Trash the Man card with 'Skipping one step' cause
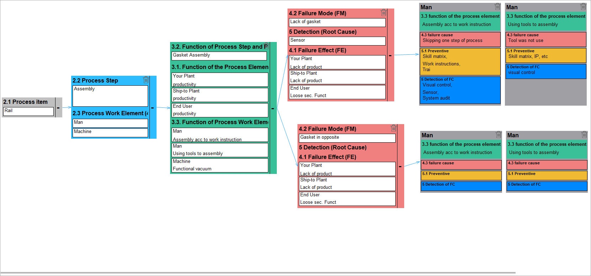Image resolution: width=591 pixels, height=276 pixels. [497, 7]
